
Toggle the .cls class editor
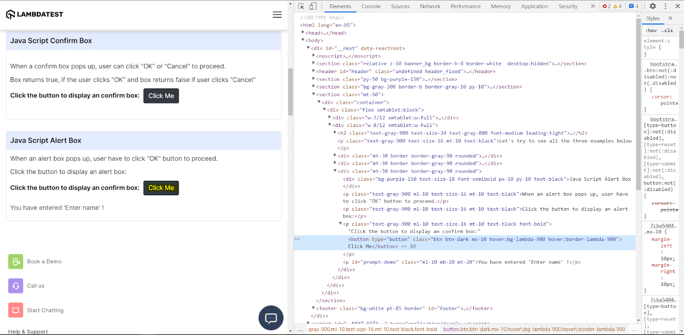(667, 31)
